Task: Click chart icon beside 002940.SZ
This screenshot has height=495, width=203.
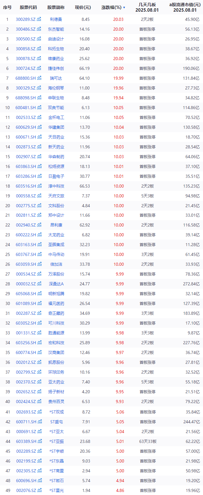Action: 39,225
